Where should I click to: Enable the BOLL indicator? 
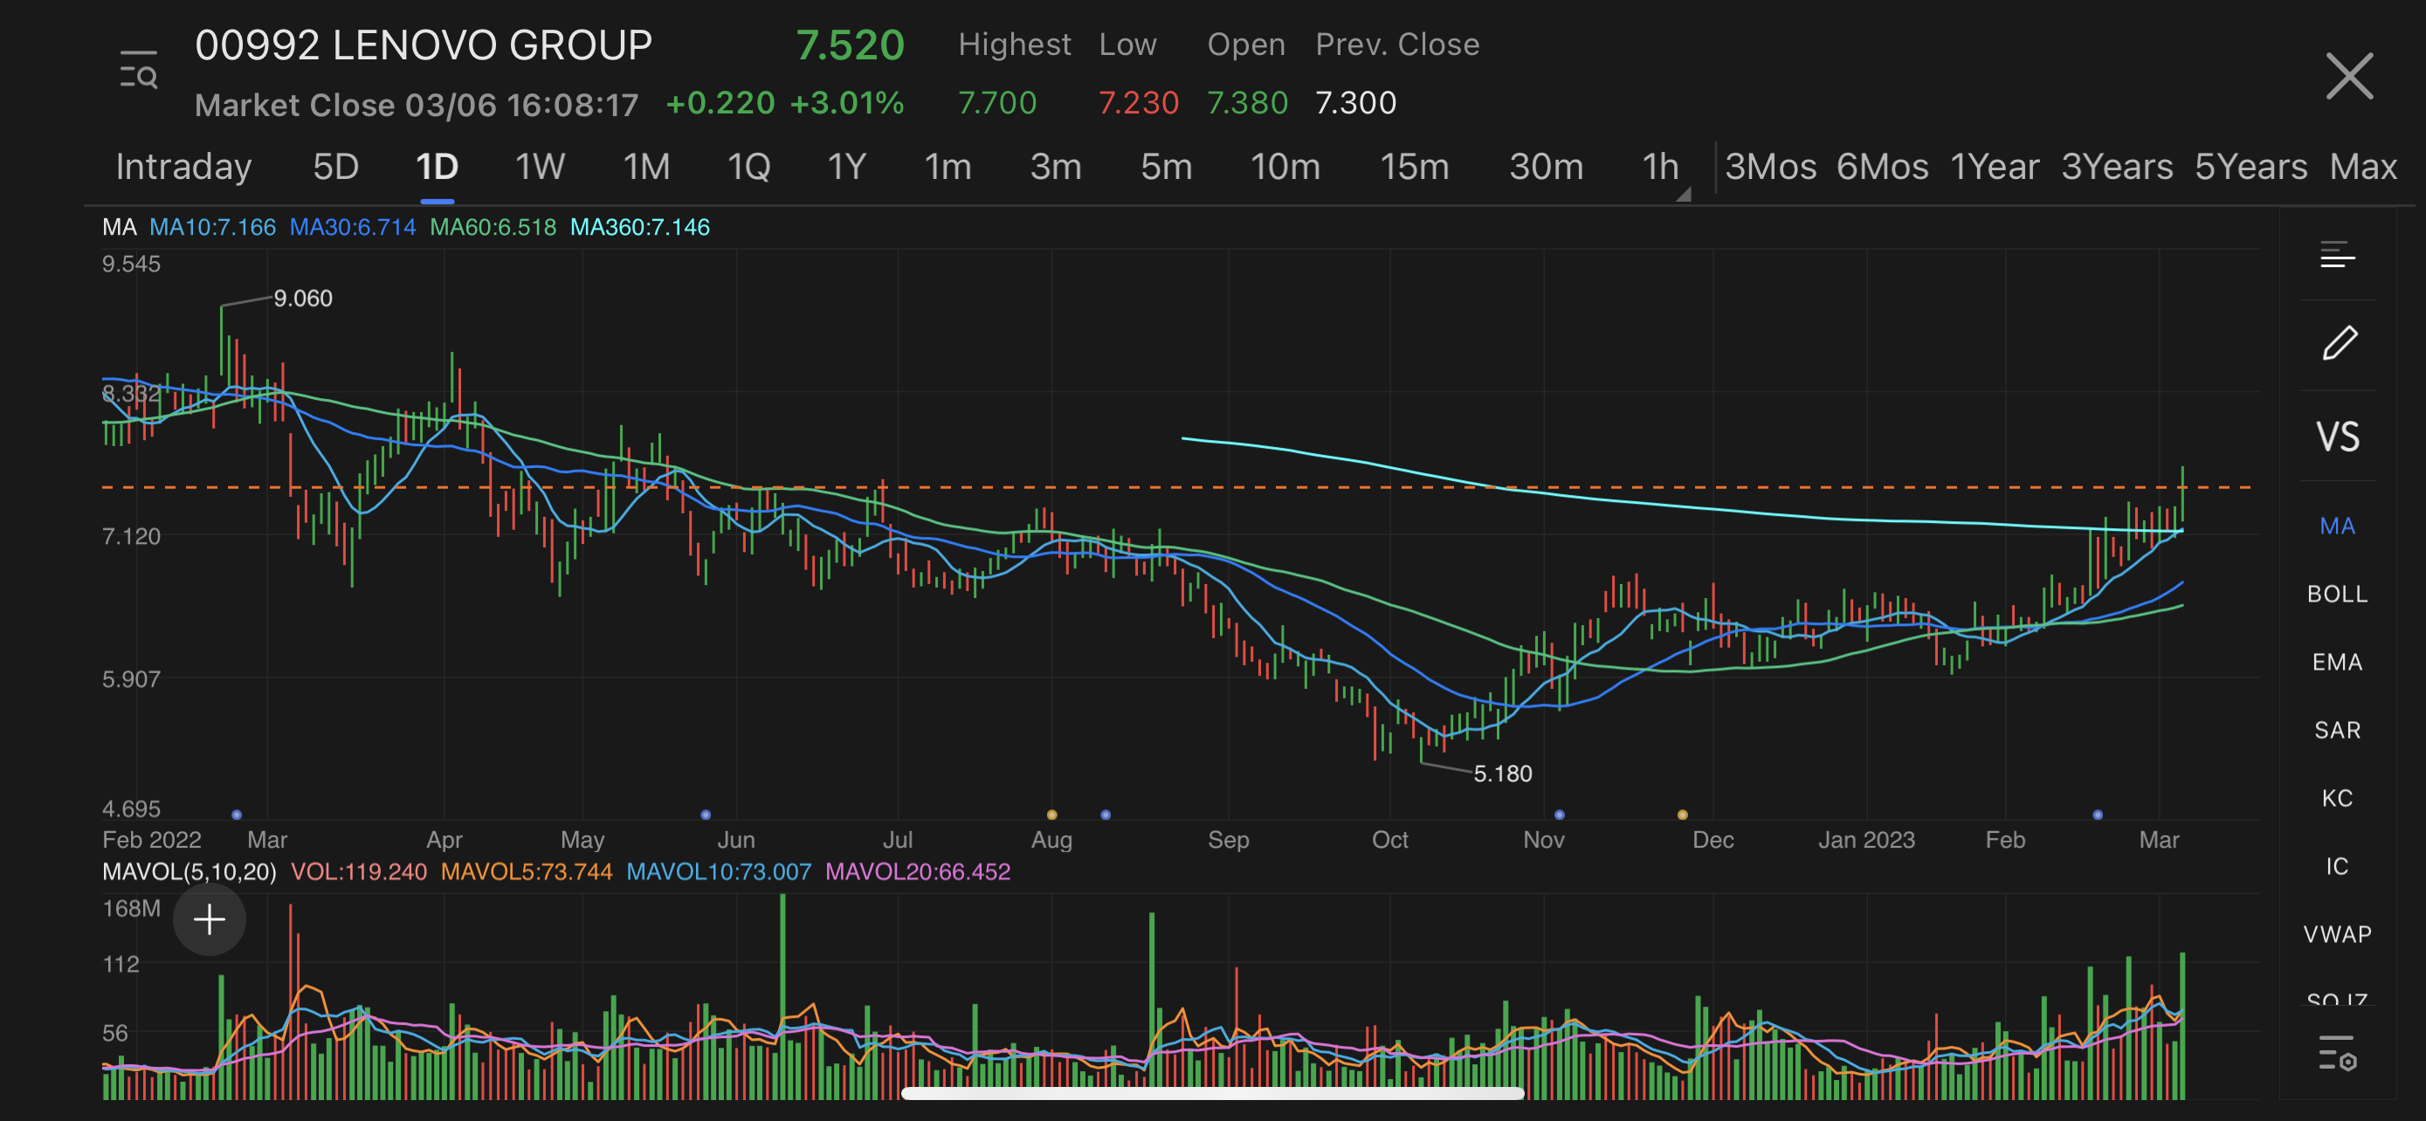[2338, 594]
